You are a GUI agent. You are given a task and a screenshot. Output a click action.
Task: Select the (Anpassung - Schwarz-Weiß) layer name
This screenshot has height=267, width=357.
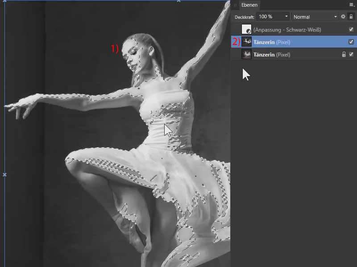point(287,30)
